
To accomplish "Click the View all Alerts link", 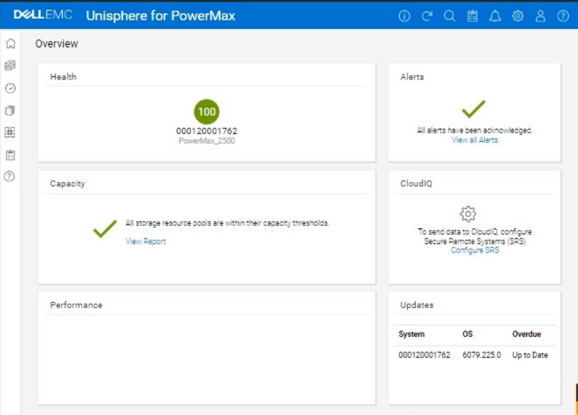I will (474, 140).
